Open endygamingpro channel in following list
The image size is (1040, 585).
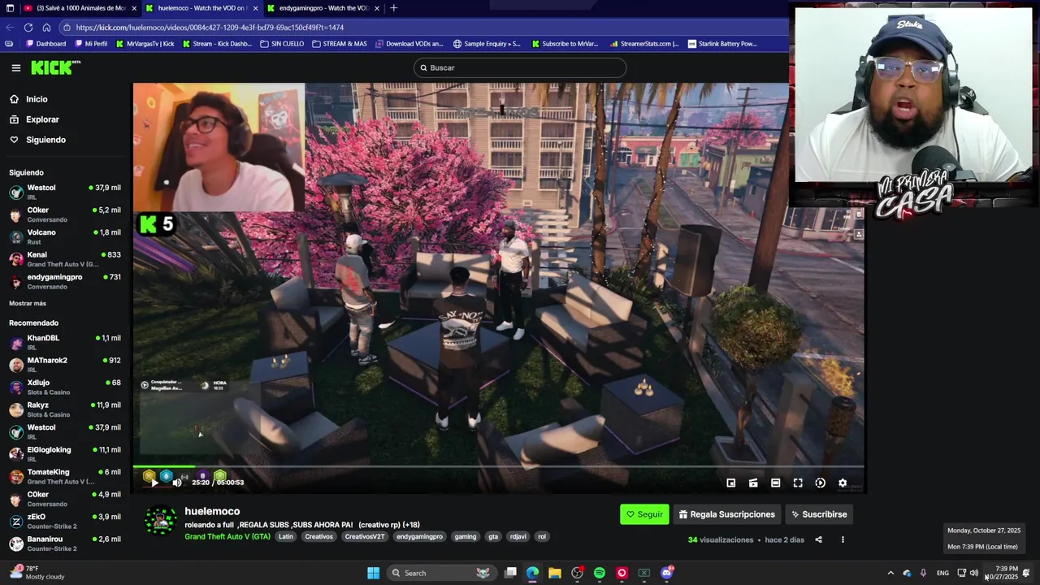pos(65,281)
